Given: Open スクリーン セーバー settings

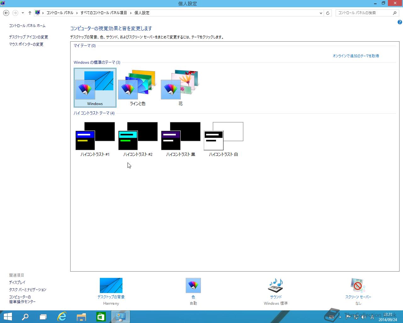Looking at the screenshot, I should click(x=358, y=291).
